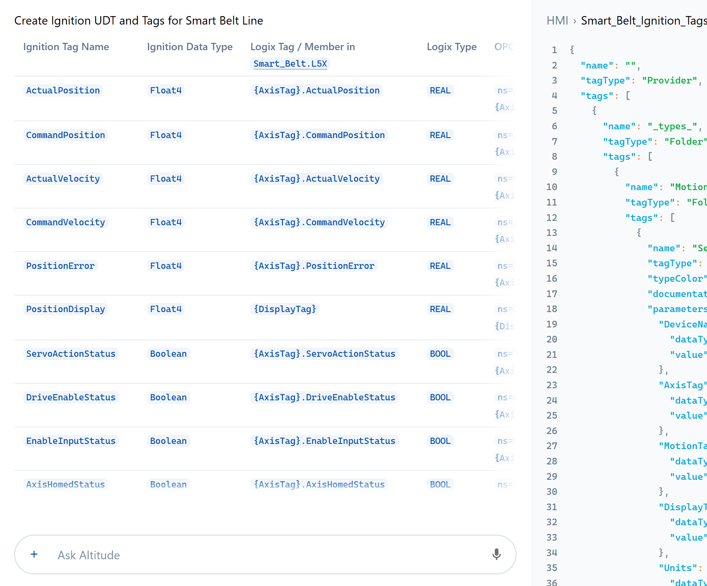Click the EnableInputStatus tag name
This screenshot has height=586, width=707.
point(71,441)
